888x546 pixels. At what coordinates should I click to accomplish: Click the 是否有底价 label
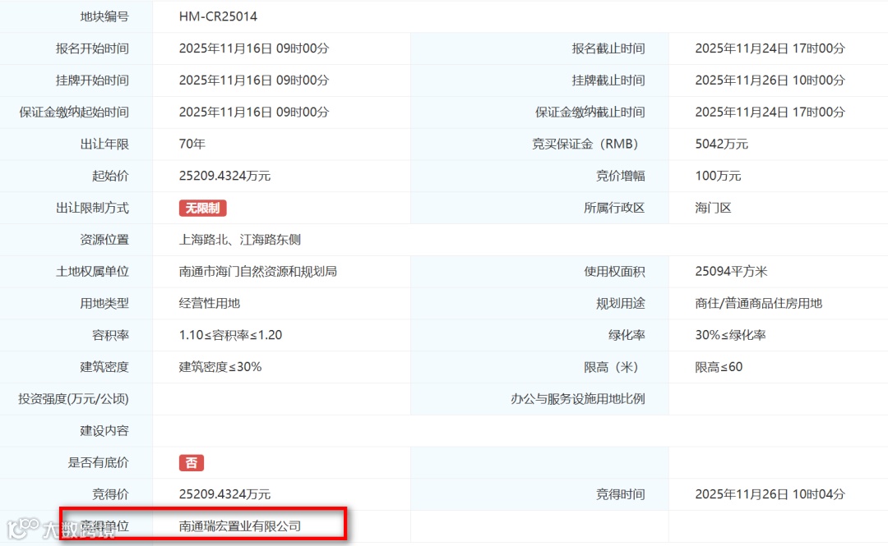(x=99, y=463)
